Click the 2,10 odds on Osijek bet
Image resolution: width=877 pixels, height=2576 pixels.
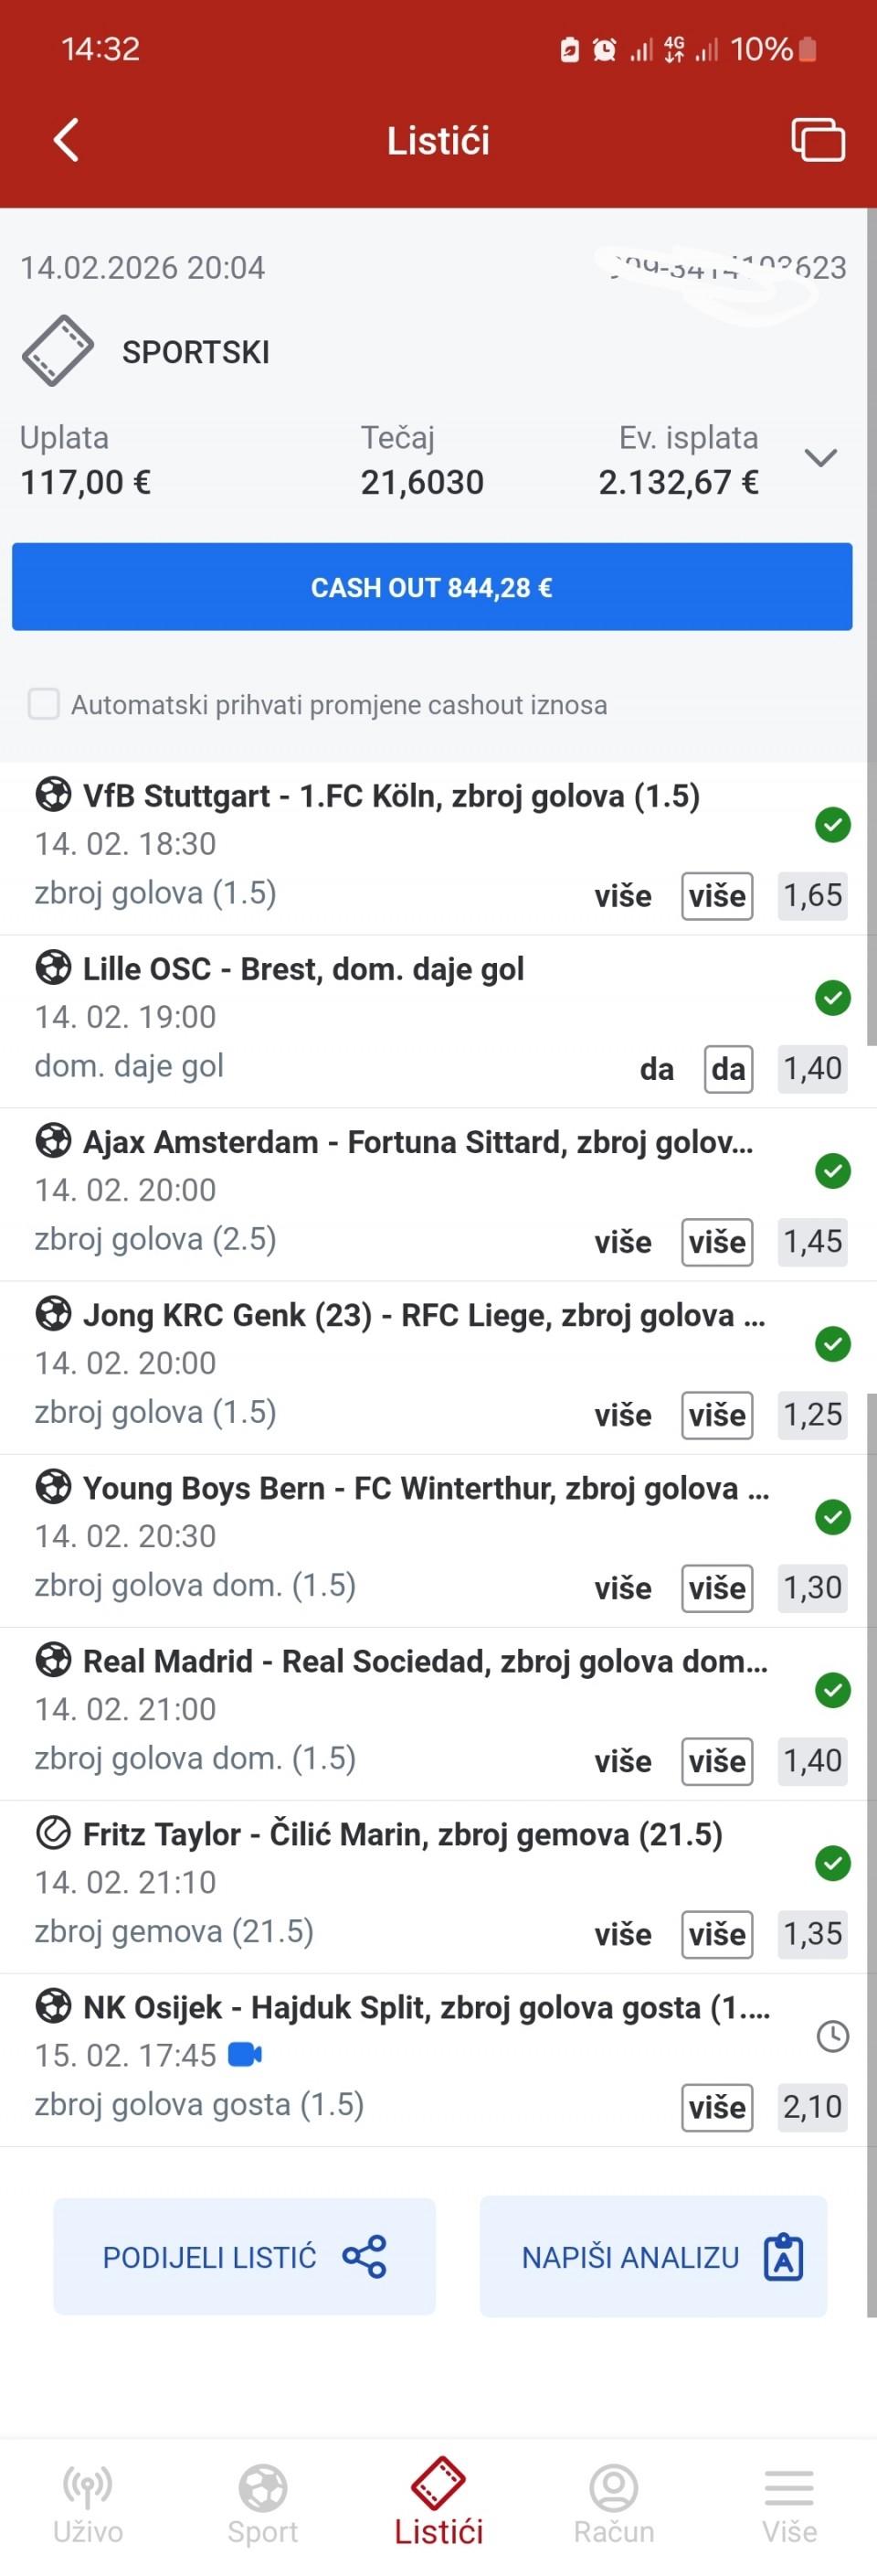812,2107
